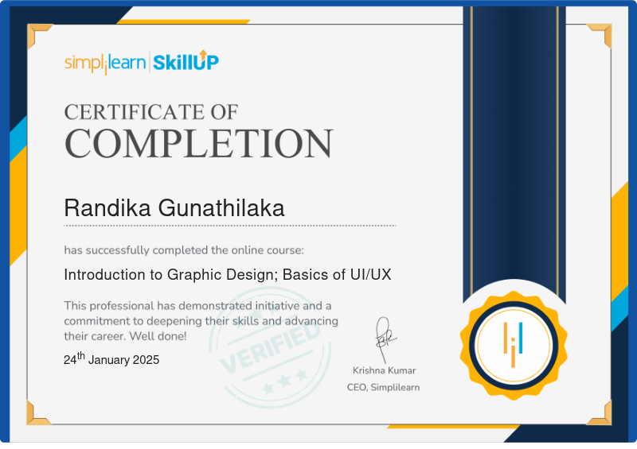Click the CEO, Simplilearn caption

pos(383,387)
